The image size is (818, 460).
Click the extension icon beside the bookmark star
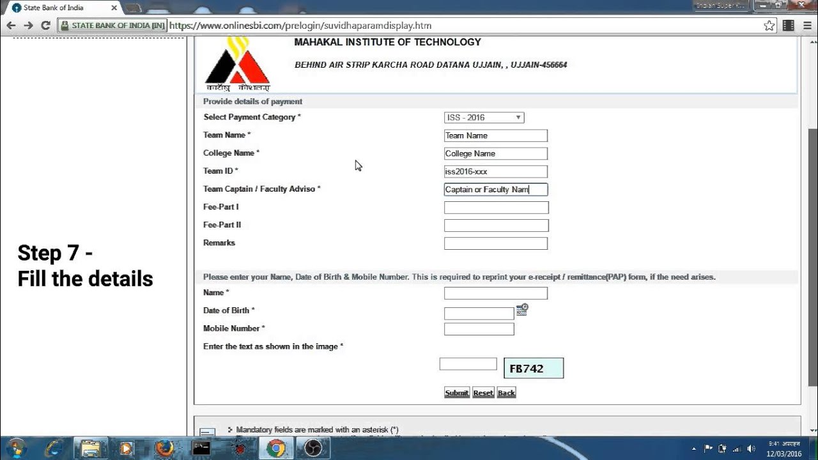point(788,26)
